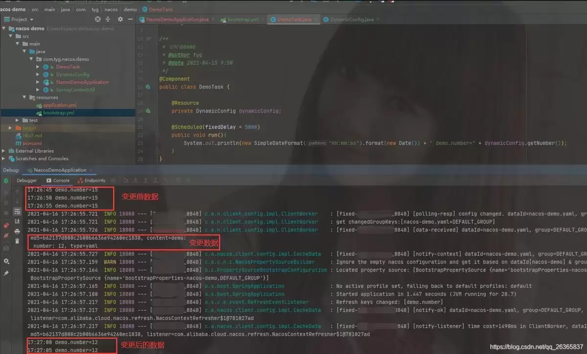The height and width of the screenshot is (354, 587).
Task: Click the down arrow in console toolbar
Action: [x=17, y=202]
